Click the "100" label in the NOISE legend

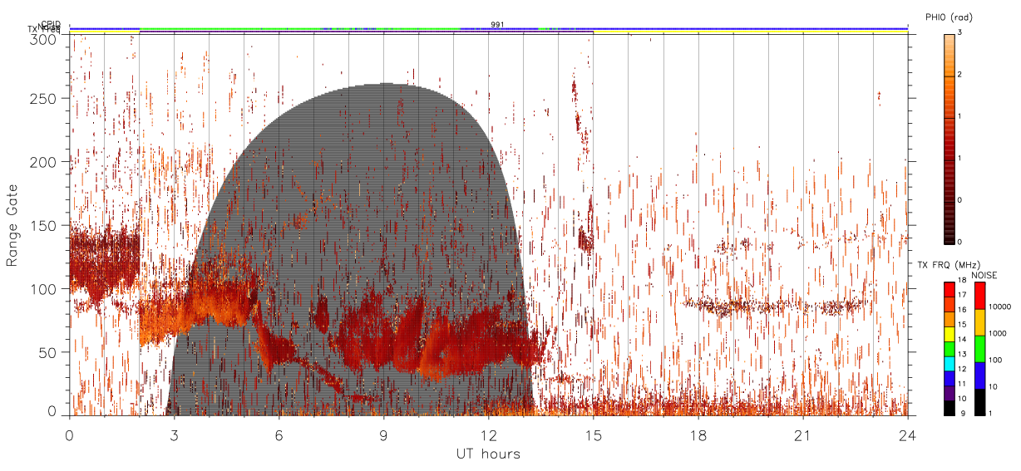tap(996, 360)
